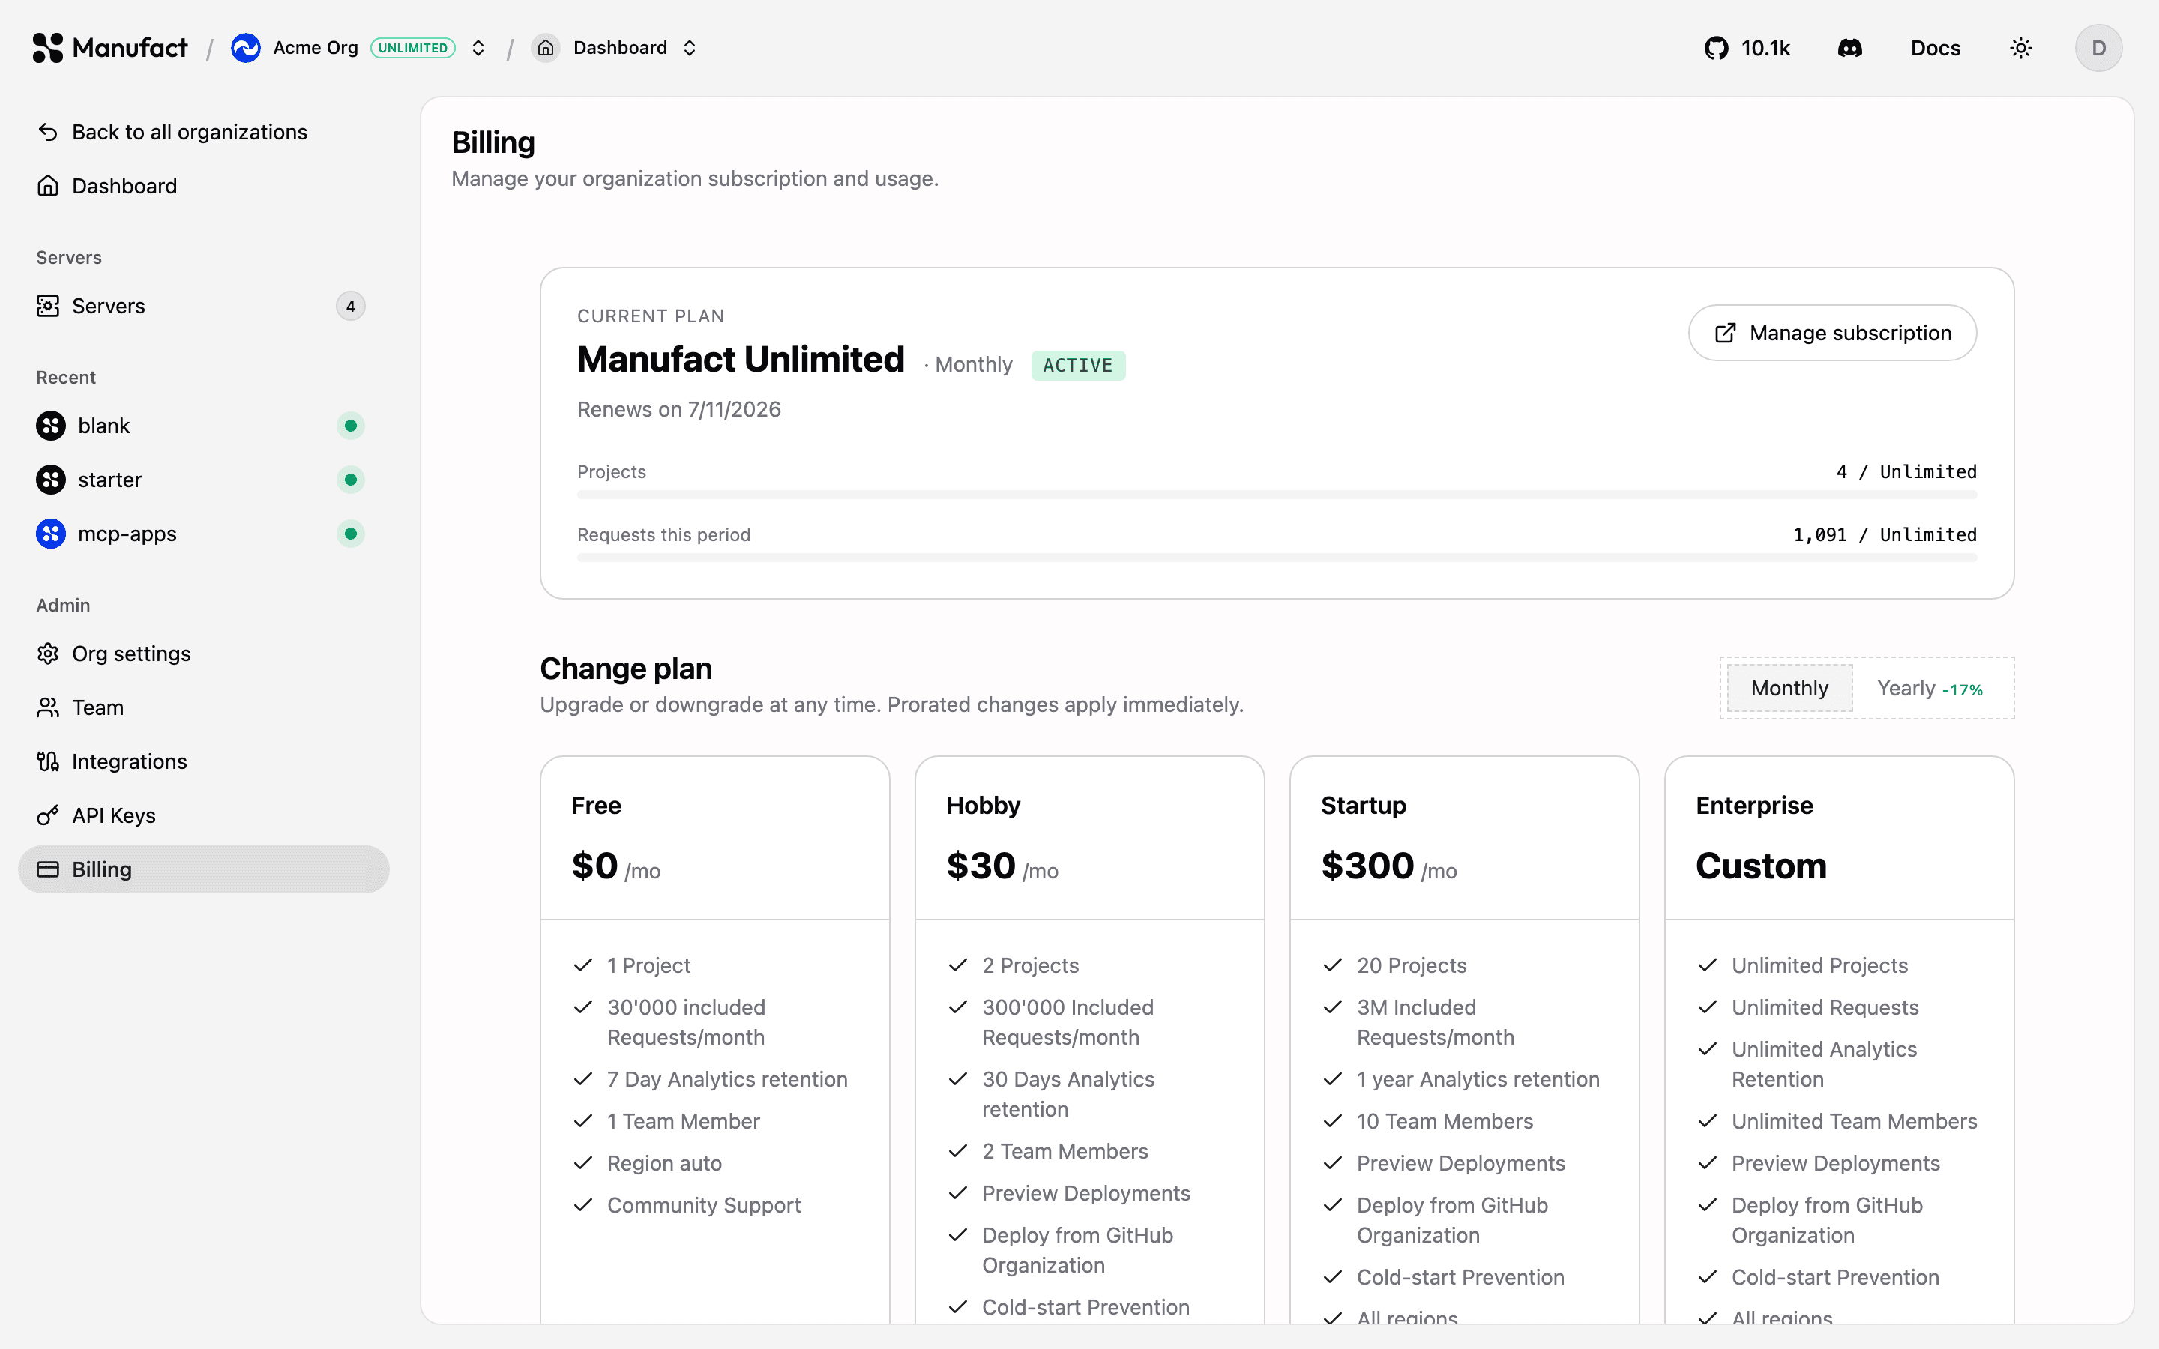2159x1349 pixels.
Task: Click the blue mcp-apps project icon
Action: point(51,534)
